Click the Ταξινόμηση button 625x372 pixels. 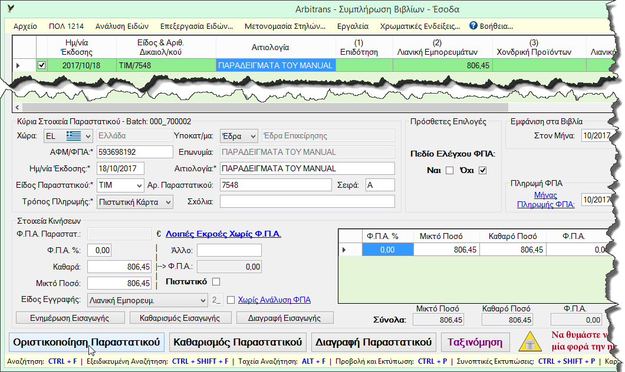(x=475, y=342)
